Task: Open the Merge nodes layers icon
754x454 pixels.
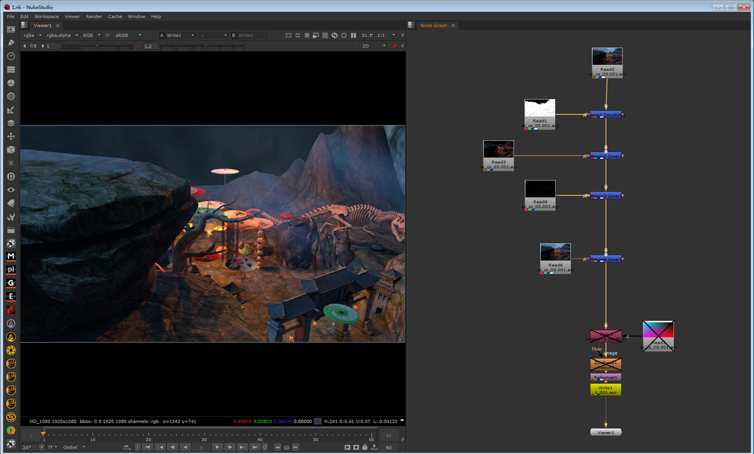Action: click(11, 123)
